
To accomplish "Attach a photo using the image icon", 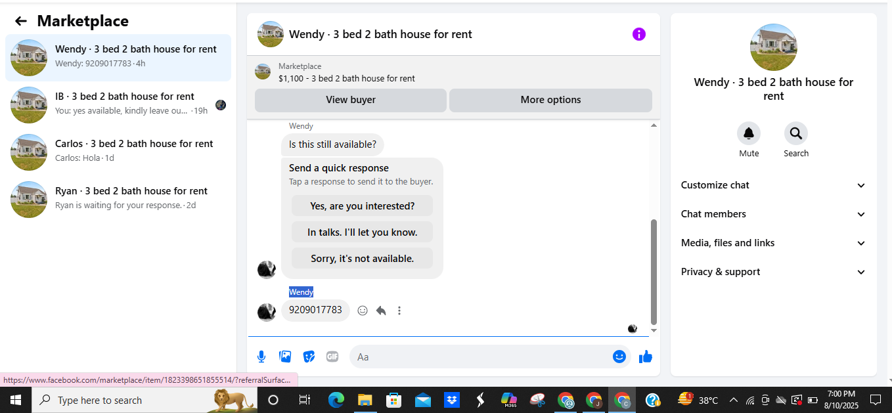I will click(285, 357).
